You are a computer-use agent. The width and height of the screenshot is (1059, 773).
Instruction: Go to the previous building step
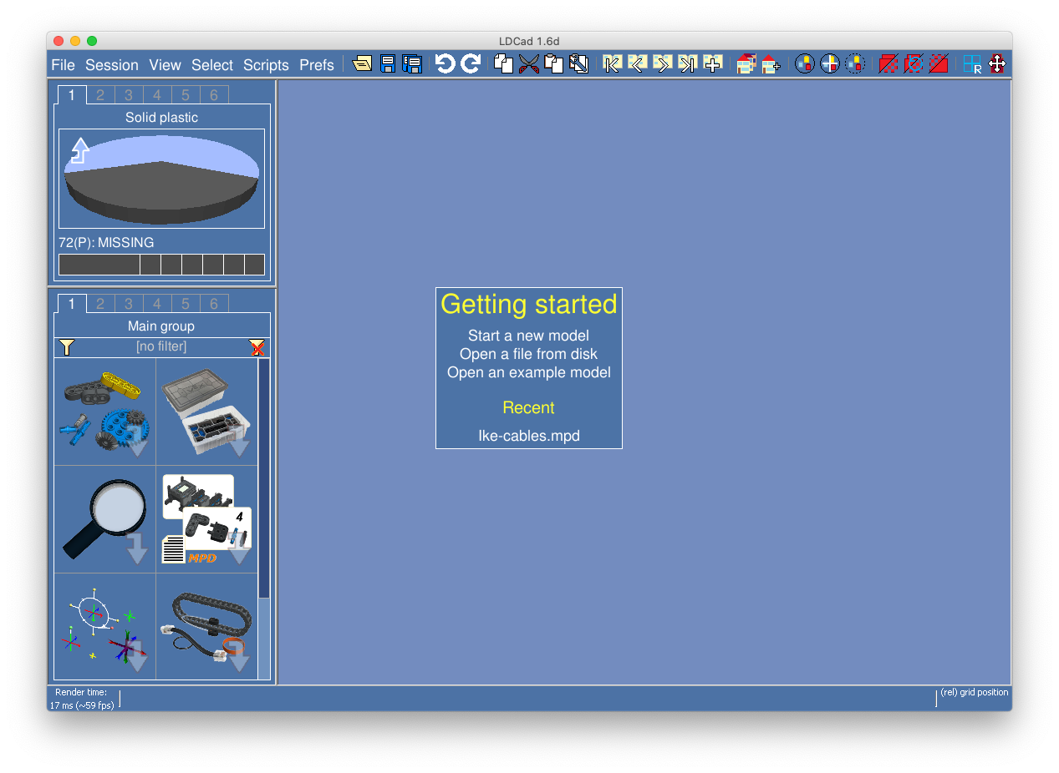click(638, 63)
